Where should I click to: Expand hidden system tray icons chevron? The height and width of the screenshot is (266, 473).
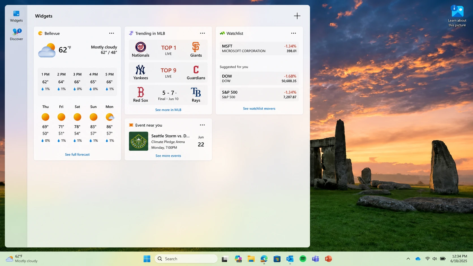(x=408, y=259)
